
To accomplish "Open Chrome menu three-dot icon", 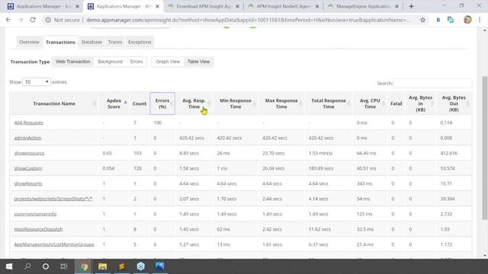I will coord(480,20).
